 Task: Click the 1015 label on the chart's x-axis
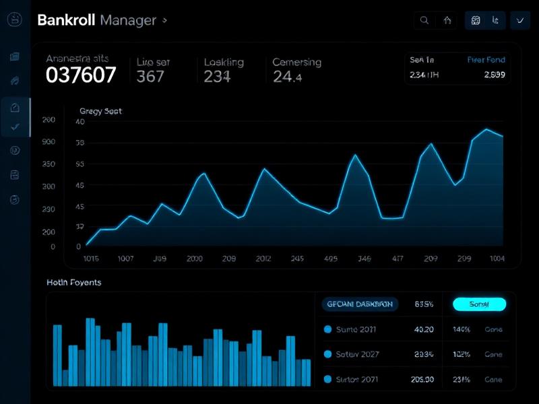click(91, 259)
